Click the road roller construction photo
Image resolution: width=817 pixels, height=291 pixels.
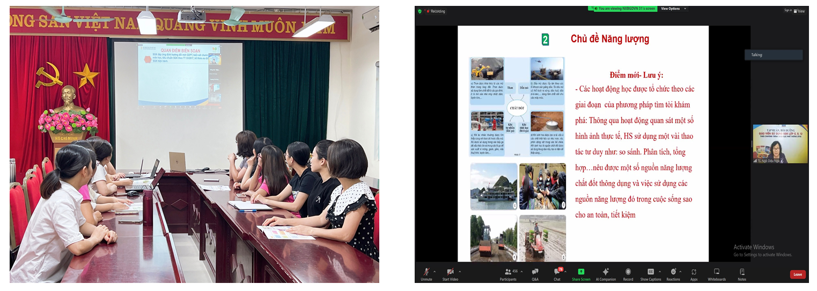tap(494, 238)
